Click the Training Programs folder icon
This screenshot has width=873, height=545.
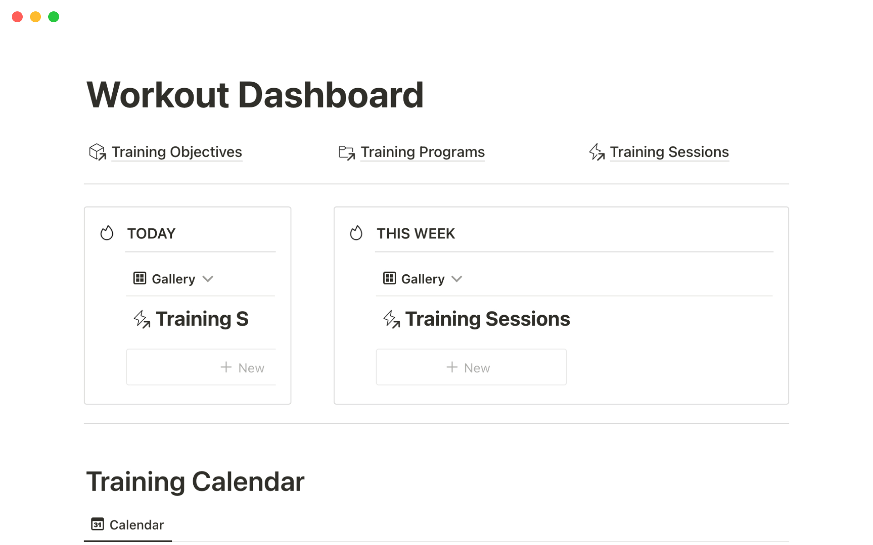(x=346, y=153)
